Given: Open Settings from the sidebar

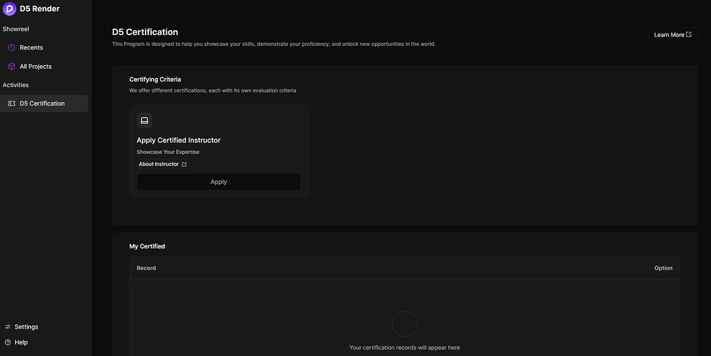Looking at the screenshot, I should pos(21,327).
